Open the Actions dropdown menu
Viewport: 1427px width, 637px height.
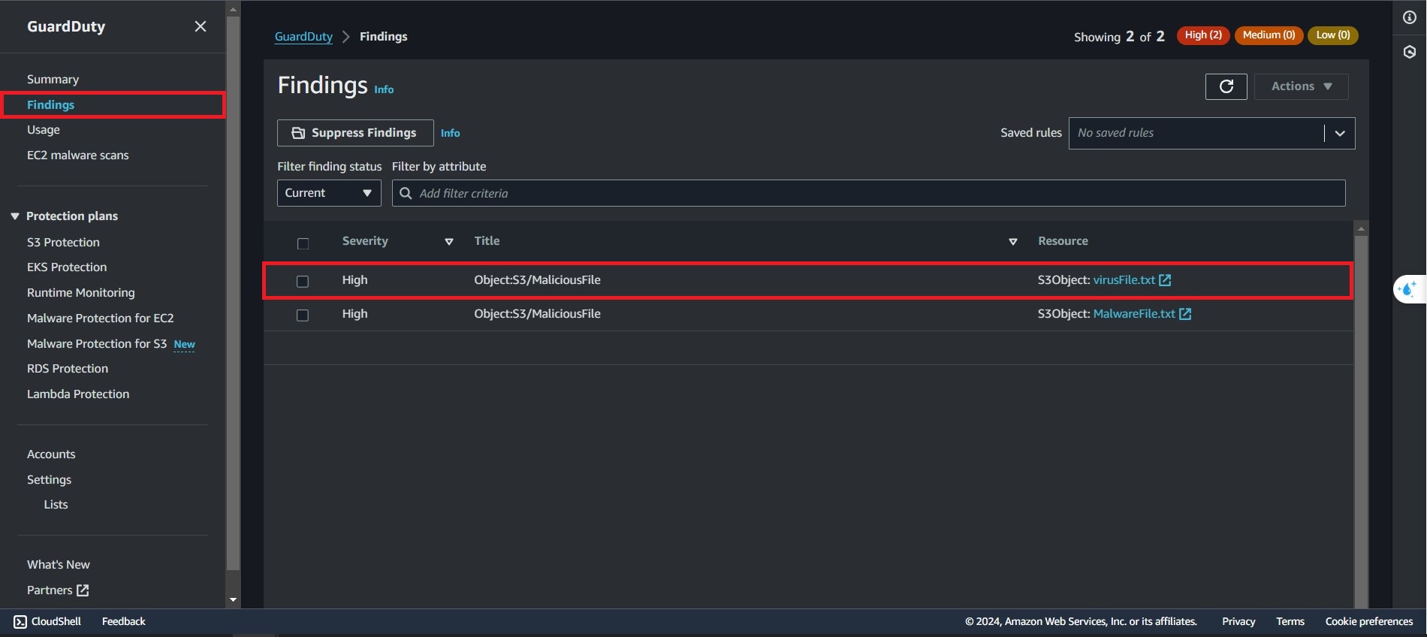[x=1301, y=86]
